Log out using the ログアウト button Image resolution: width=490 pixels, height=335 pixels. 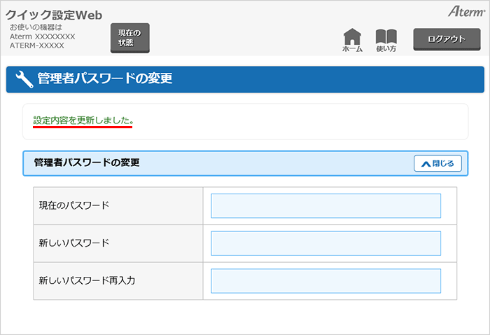tap(446, 39)
